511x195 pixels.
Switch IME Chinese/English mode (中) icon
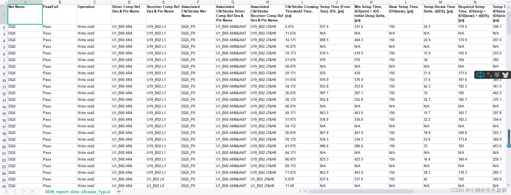tap(480, 75)
